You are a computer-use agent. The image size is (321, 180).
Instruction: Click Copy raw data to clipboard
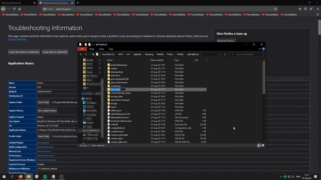[x=24, y=52]
